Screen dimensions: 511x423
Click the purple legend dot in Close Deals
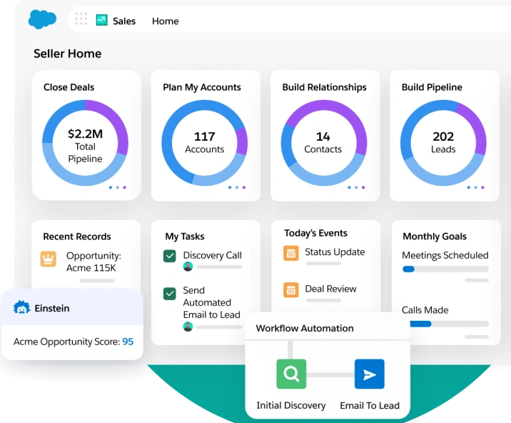click(x=124, y=187)
